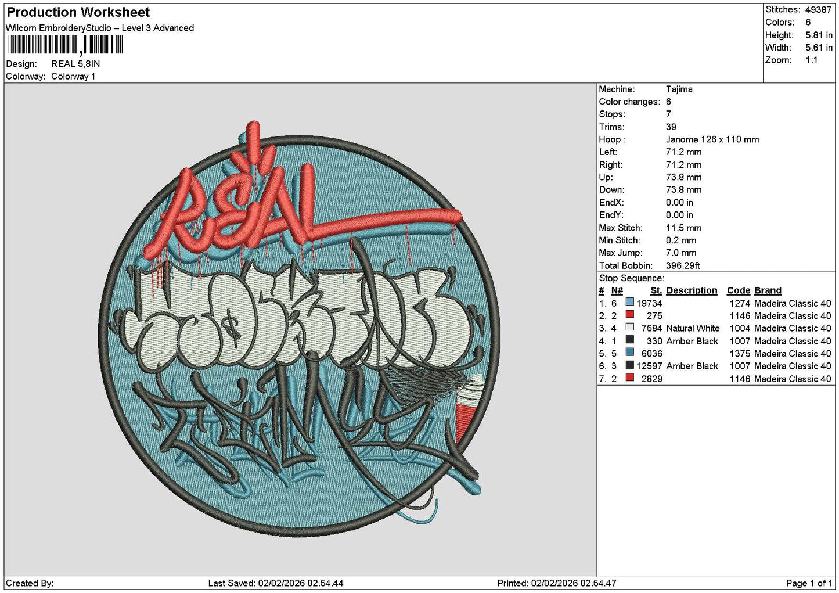Image resolution: width=839 pixels, height=593 pixels.
Task: Select the "EndX:" label
Action: coord(611,203)
